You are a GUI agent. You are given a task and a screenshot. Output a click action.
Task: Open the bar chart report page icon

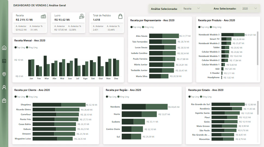pyautogui.click(x=4, y=61)
